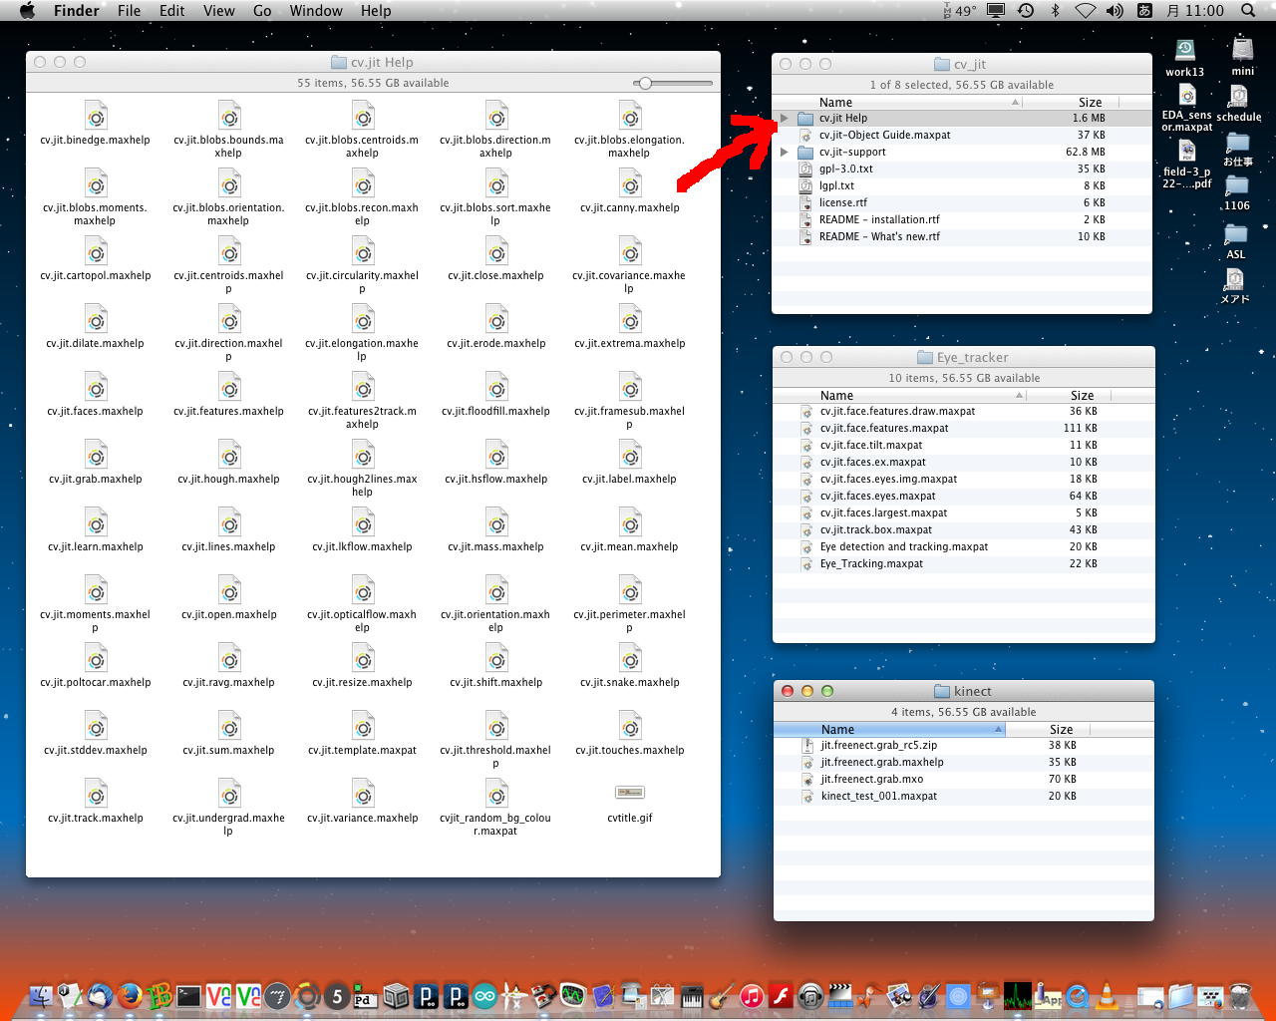Select cvjit_random_bg_colour.maxpat file icon
Screen dimensions: 1276x1021
[x=496, y=795]
